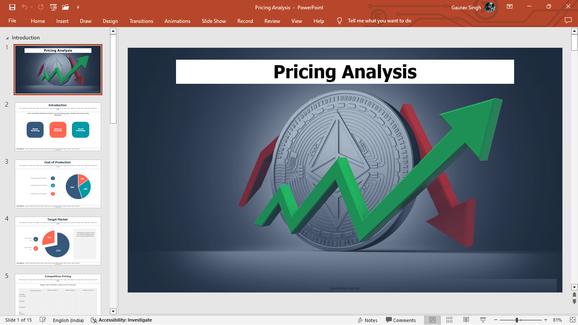Screen dimensions: 578x325
Task: Open the Design ribbon tab
Action: coord(110,21)
